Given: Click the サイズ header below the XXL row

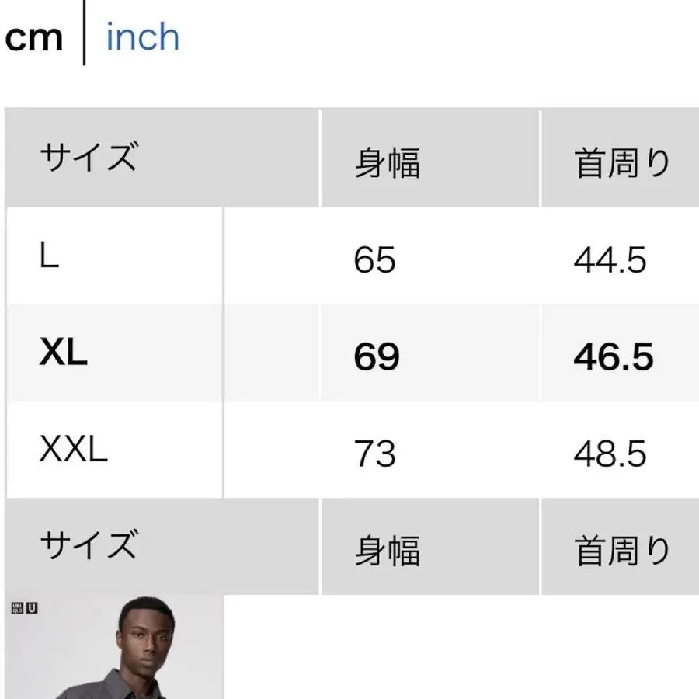Looking at the screenshot, I should (88, 546).
